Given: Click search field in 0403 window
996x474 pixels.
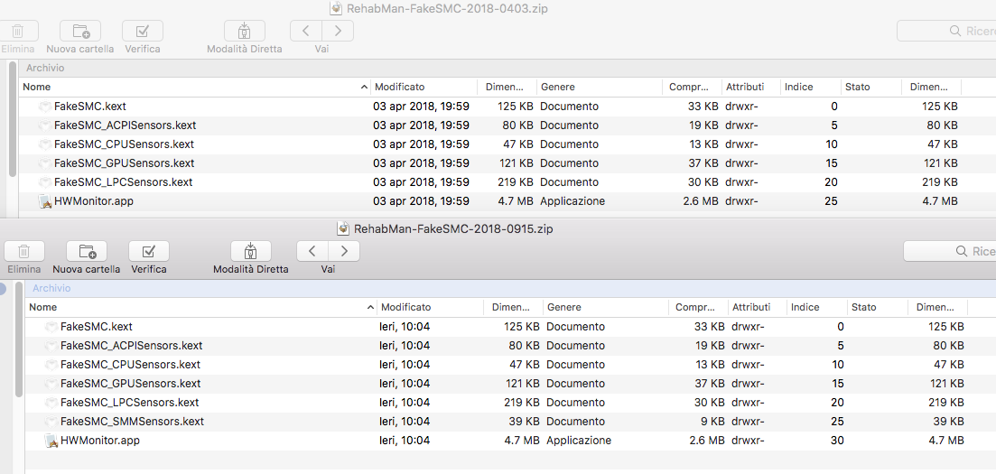Looking at the screenshot, I should click(946, 31).
